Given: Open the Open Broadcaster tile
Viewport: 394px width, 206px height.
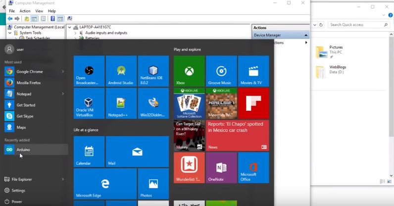Looking at the screenshot, I should [x=89, y=71].
